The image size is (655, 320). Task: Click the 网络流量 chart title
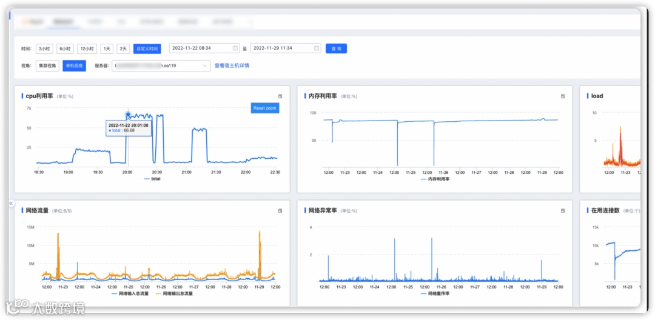point(37,211)
